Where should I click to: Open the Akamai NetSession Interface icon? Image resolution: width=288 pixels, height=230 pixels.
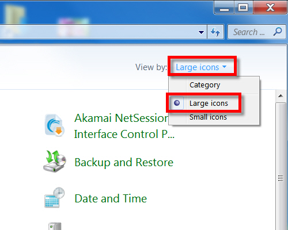point(55,125)
